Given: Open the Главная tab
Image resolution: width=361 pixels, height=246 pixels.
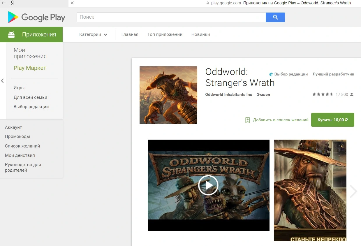Looking at the screenshot, I should pos(130,34).
